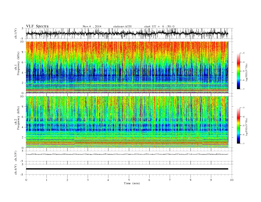Click the 'Time (min)' axis label
Viewport: 261px width, 202px height.
132,183
